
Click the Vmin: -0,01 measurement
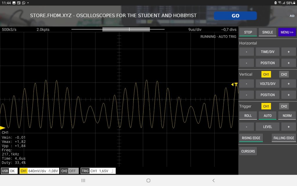[x=14, y=137]
